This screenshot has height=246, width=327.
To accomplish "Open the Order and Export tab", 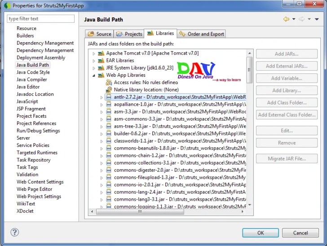I will point(201,34).
